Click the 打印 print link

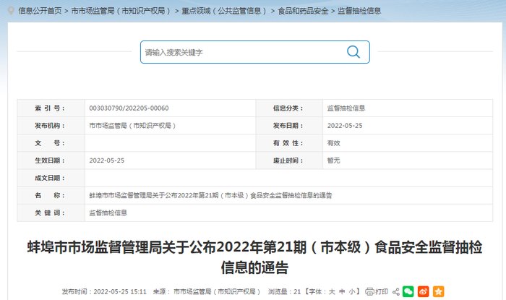pos(382,291)
